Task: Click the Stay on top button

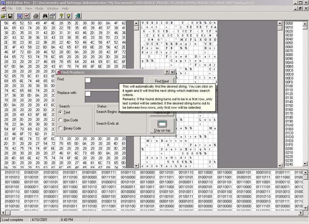Action: (x=162, y=126)
